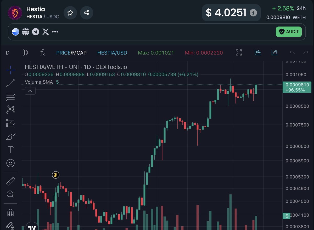Select the text annotation tool
The width and height of the screenshot is (314, 230).
click(10, 150)
